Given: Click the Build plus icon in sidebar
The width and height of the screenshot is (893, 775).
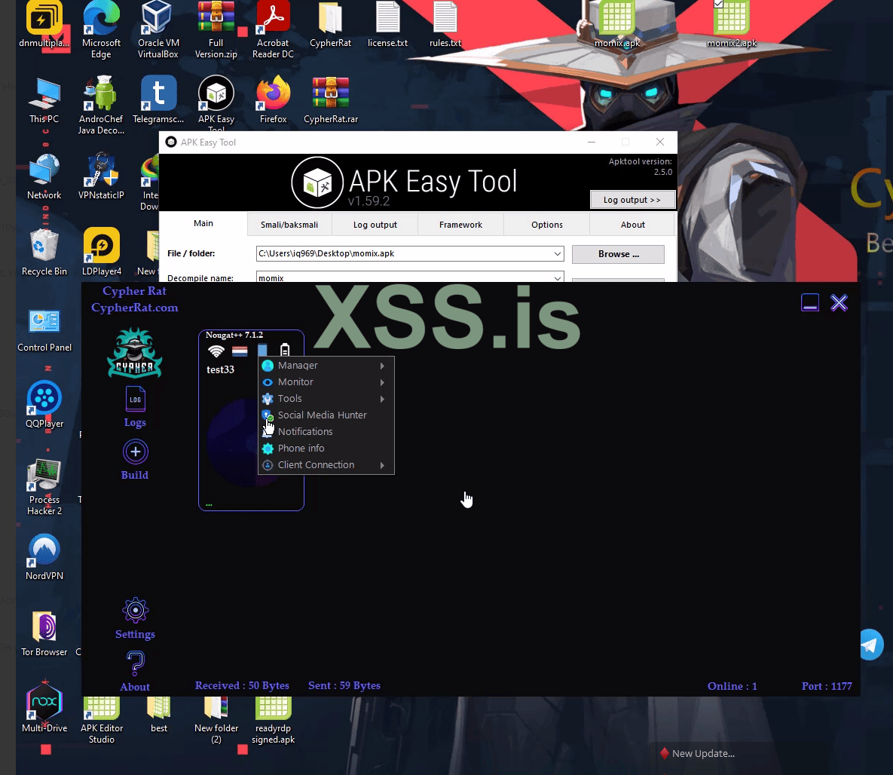Looking at the screenshot, I should pyautogui.click(x=135, y=452).
